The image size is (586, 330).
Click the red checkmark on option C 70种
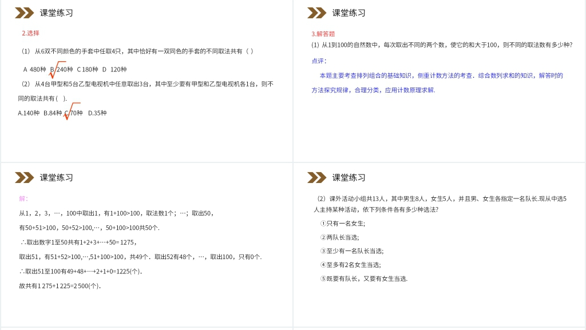click(x=72, y=112)
